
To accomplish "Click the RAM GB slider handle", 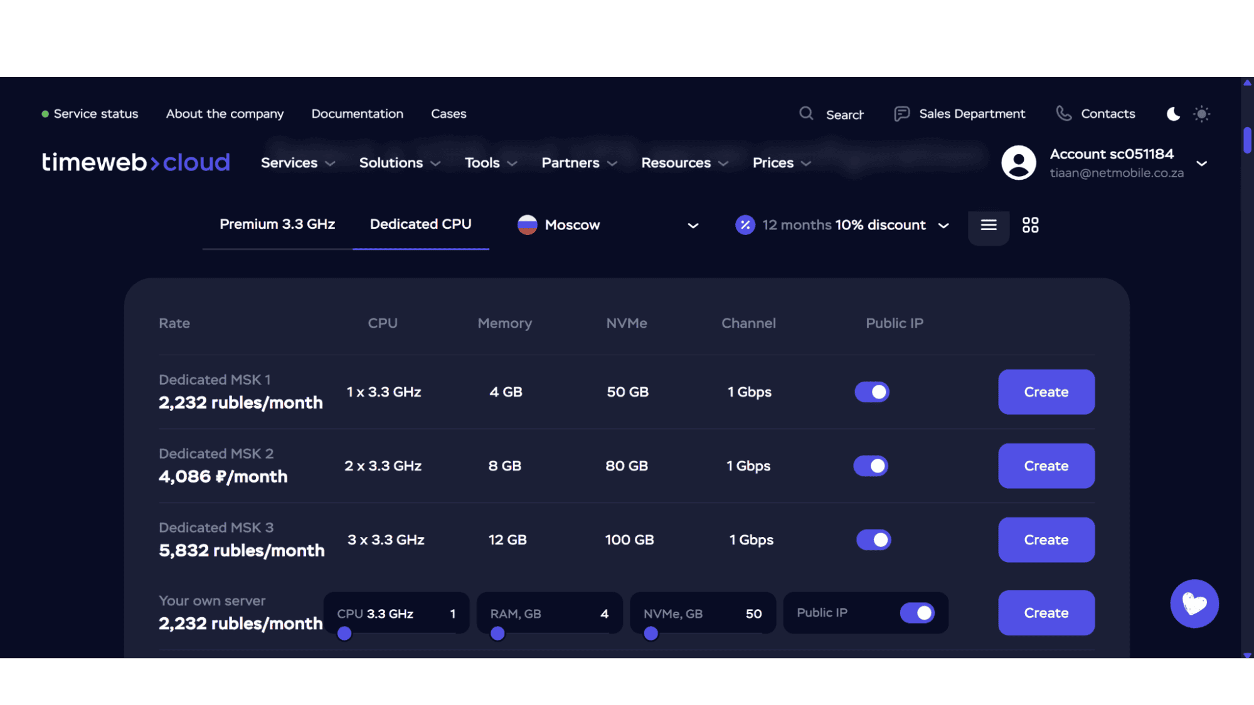I will point(497,634).
